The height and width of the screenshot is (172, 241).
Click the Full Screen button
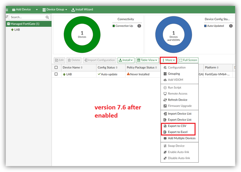tap(188, 60)
